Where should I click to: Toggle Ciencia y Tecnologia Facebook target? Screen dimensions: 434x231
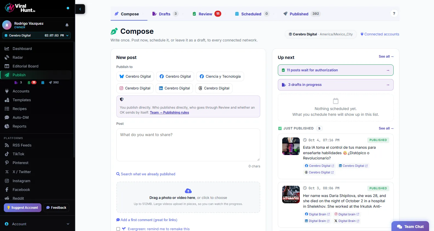click(220, 76)
